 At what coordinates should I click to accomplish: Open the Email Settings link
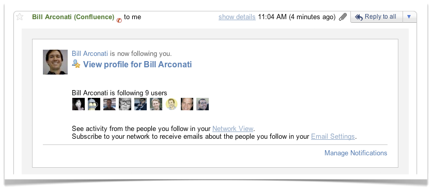coord(333,136)
